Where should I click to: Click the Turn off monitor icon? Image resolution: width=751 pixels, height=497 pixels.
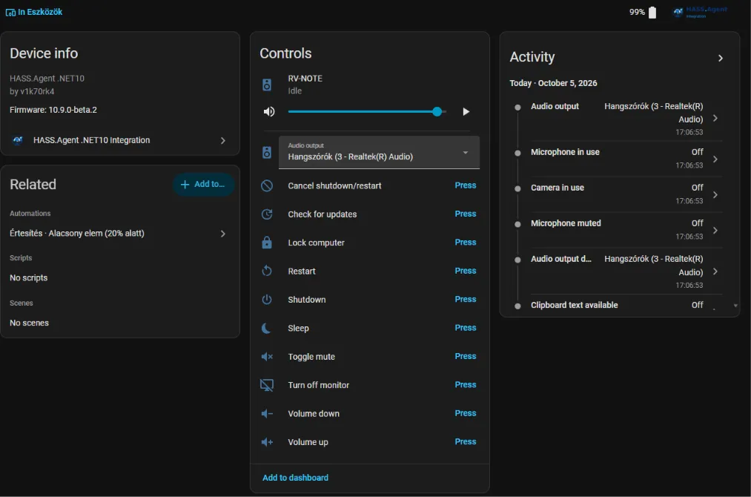267,385
